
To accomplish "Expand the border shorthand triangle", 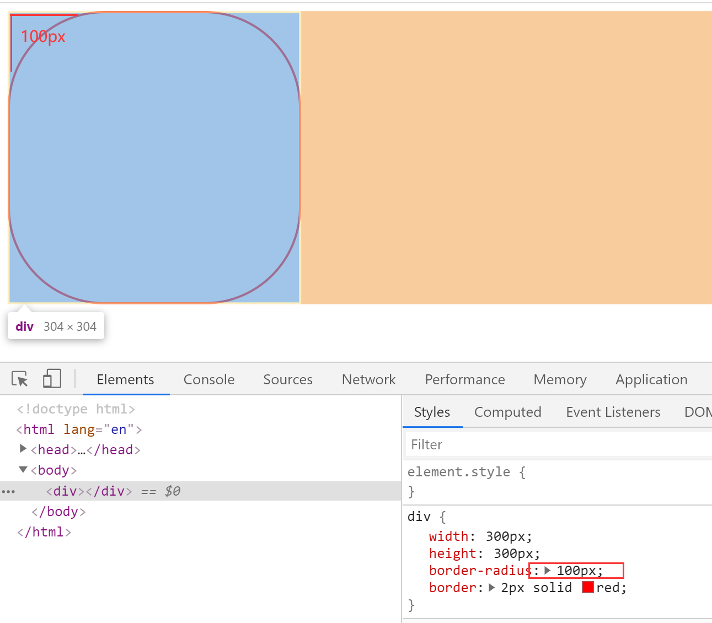I will click(x=492, y=588).
